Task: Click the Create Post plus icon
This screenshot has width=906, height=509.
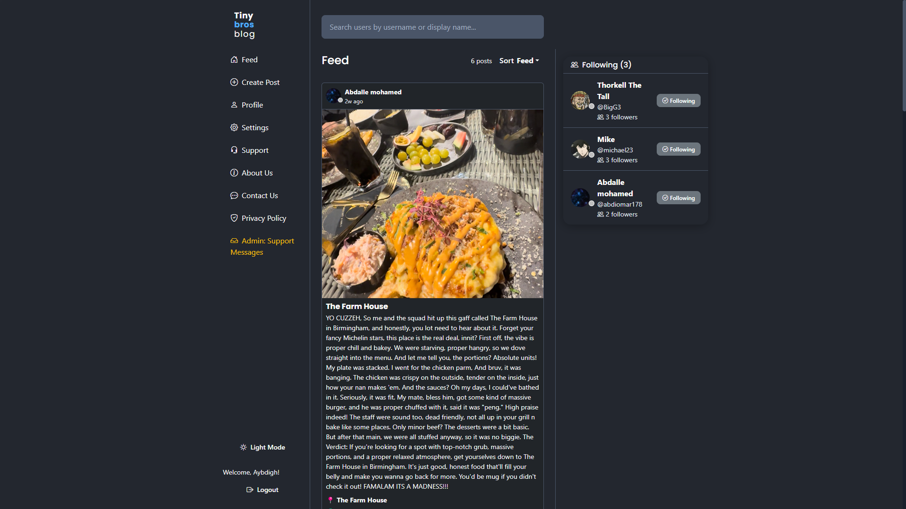Action: point(234,82)
